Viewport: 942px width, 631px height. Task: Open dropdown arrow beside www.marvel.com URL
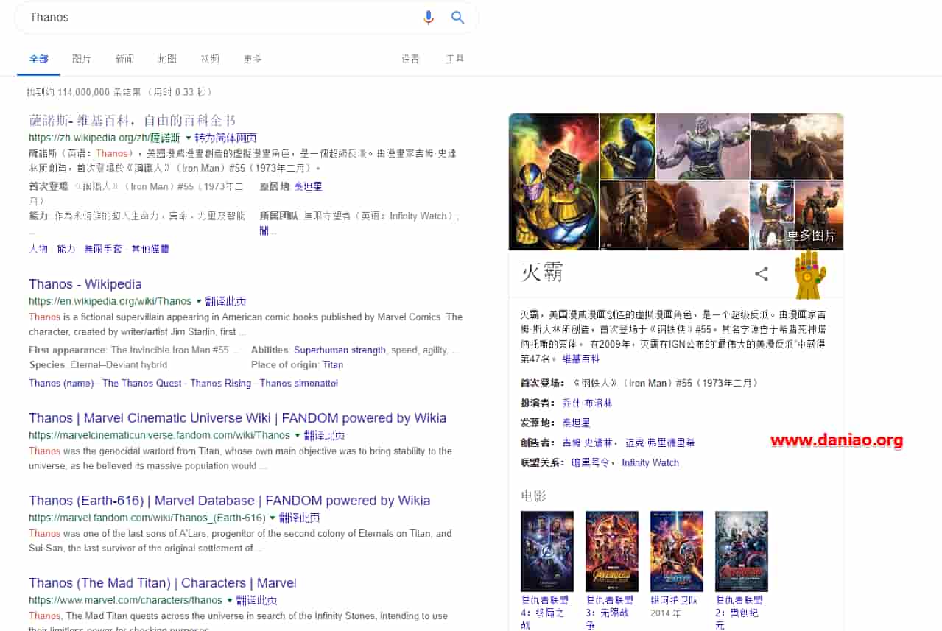[229, 600]
